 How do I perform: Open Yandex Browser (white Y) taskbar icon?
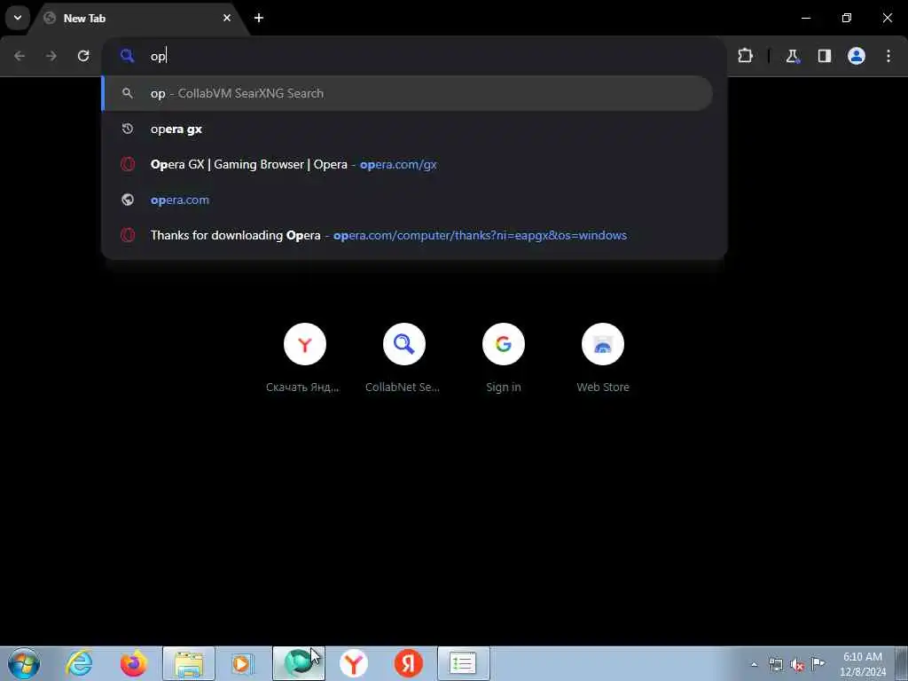[x=353, y=663]
